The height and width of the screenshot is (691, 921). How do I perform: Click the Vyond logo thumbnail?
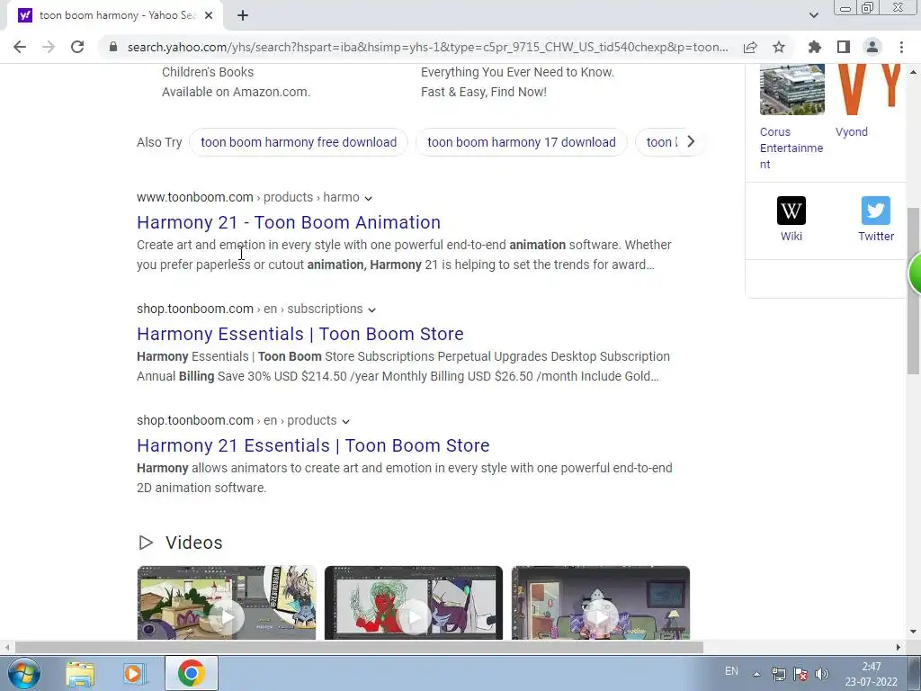pyautogui.click(x=868, y=89)
